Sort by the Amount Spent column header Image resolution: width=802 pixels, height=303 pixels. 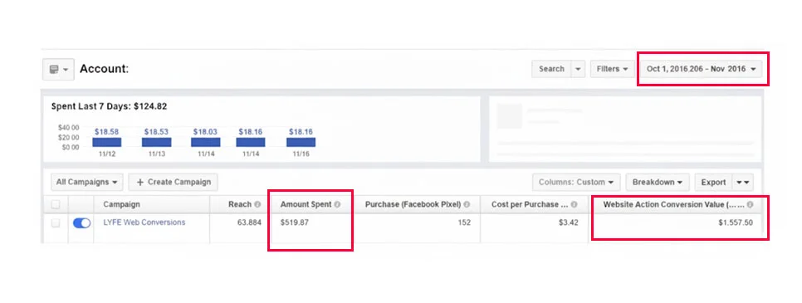click(x=306, y=204)
